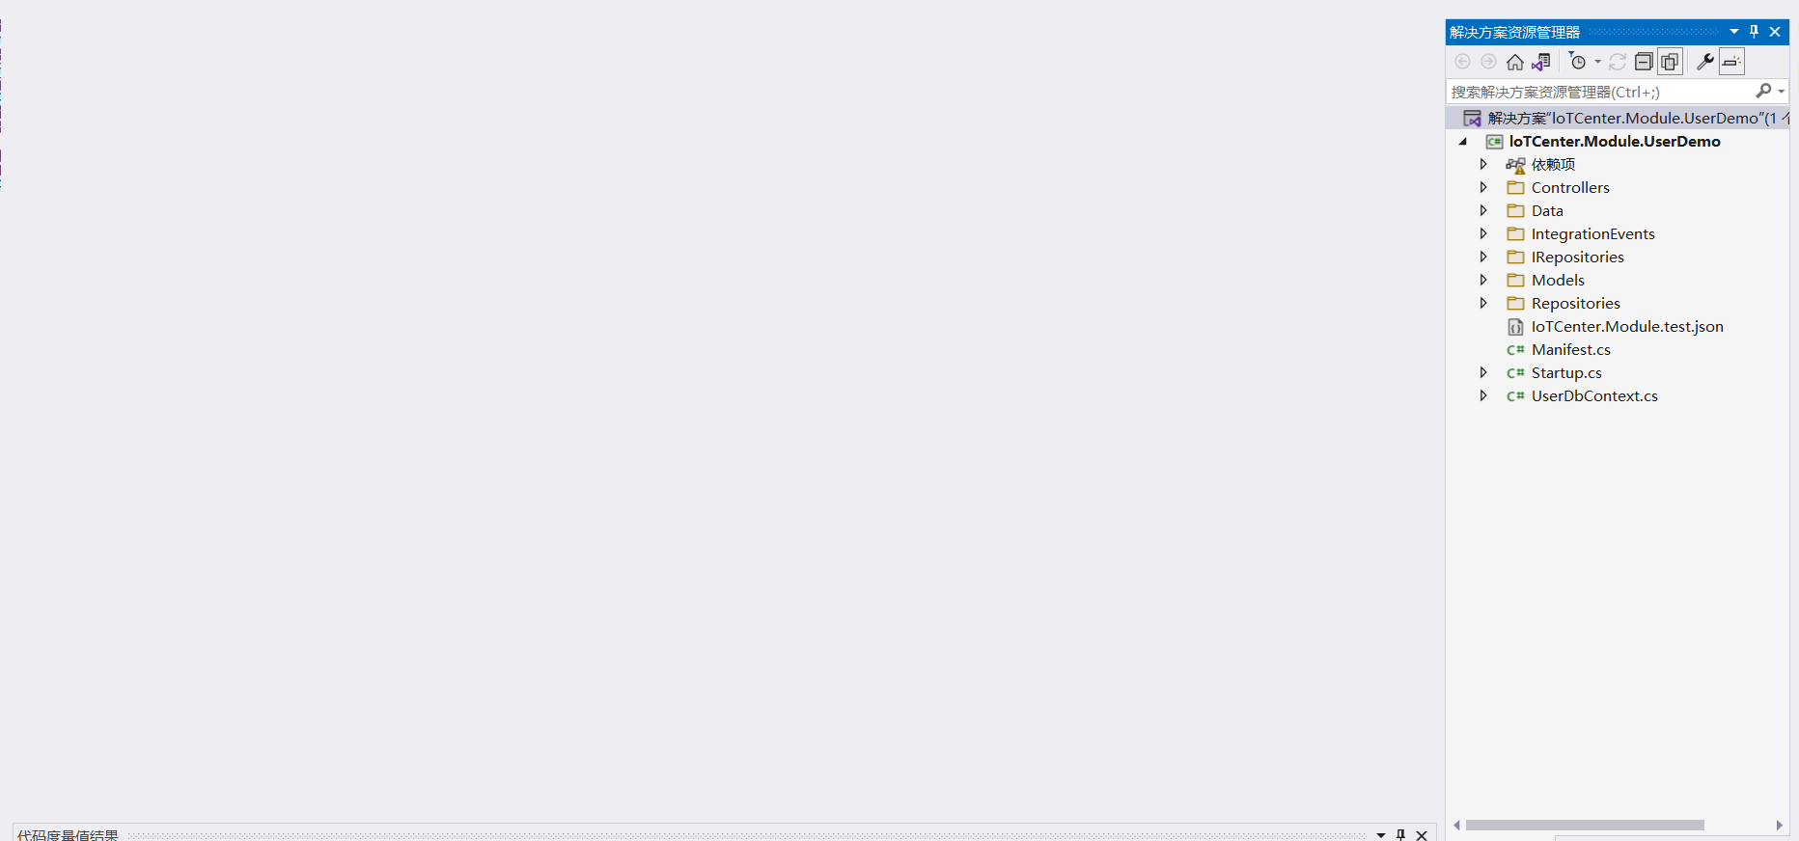Expand the Models folder

click(1483, 280)
